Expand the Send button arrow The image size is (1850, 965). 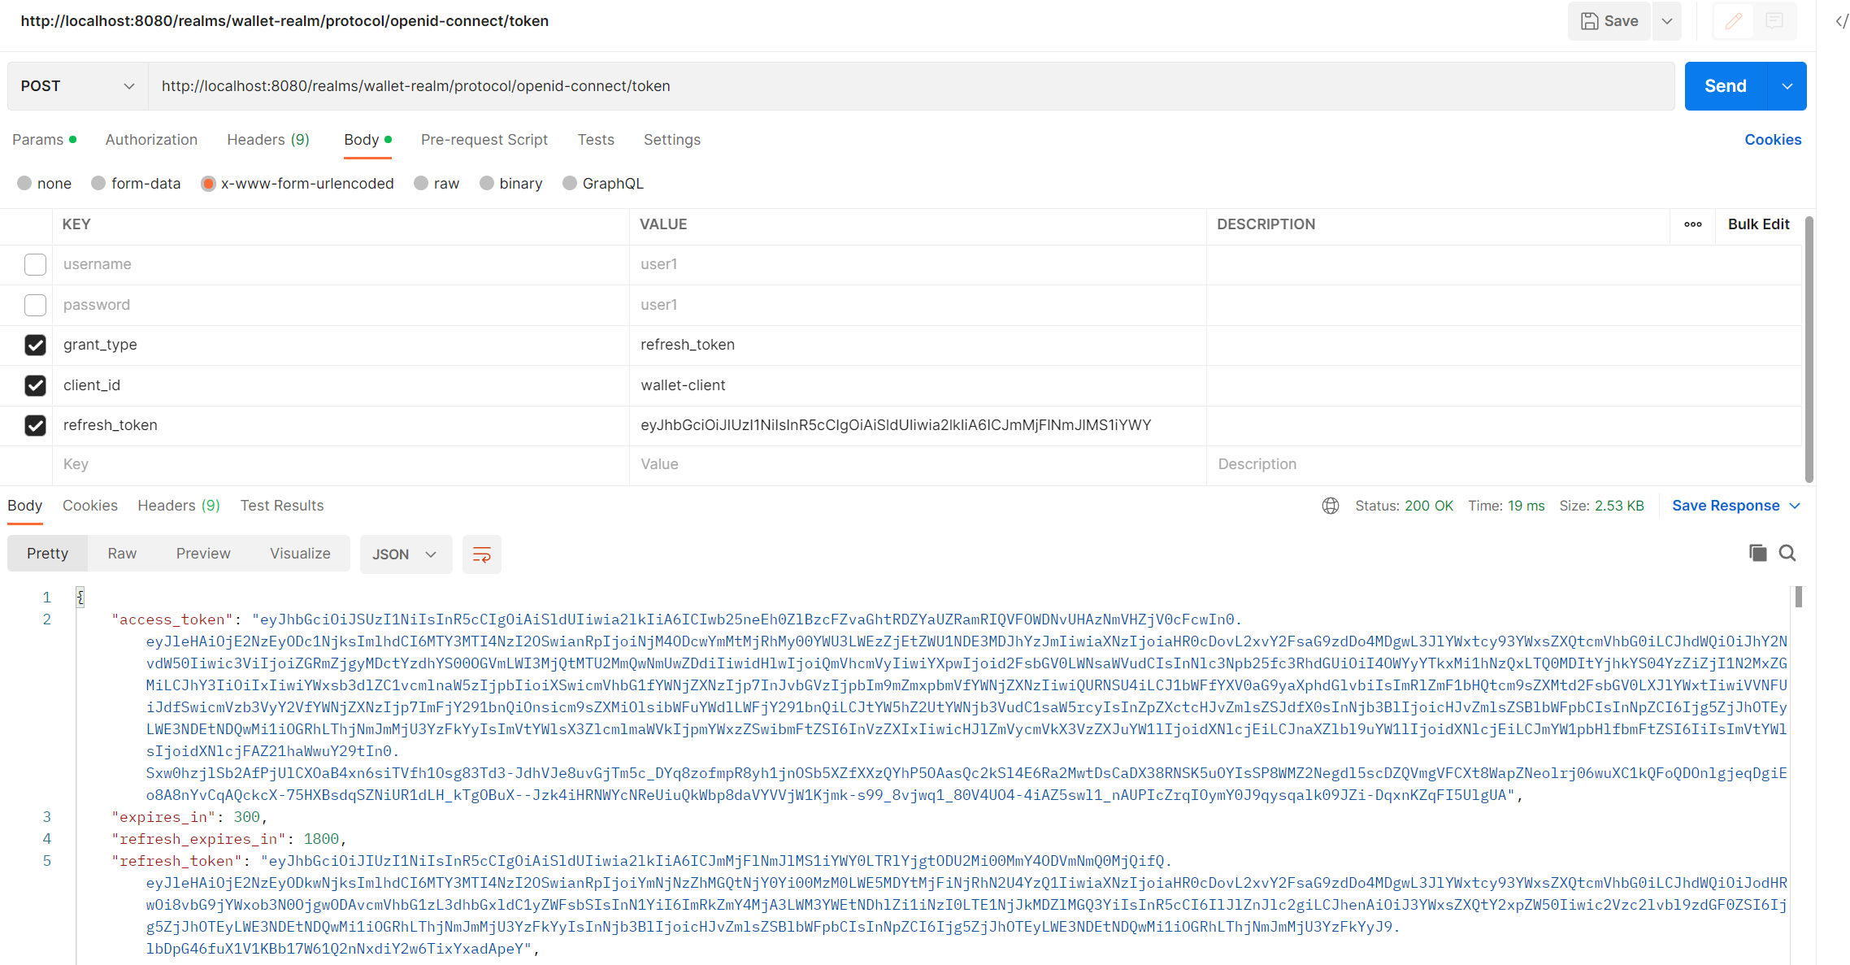1787,86
